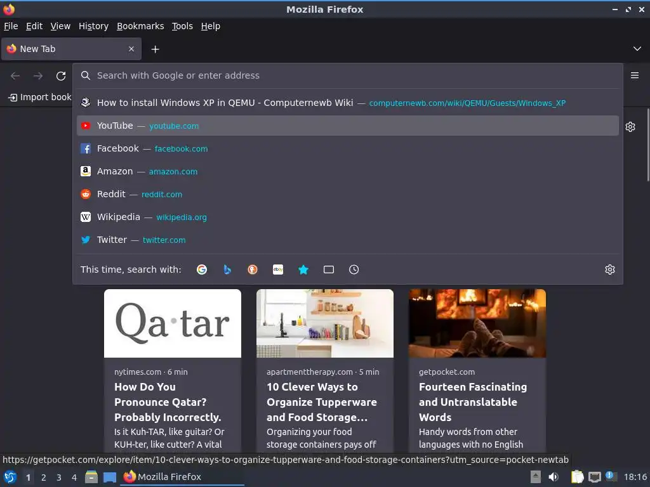Search open tabs via the tab icon

coord(329,269)
